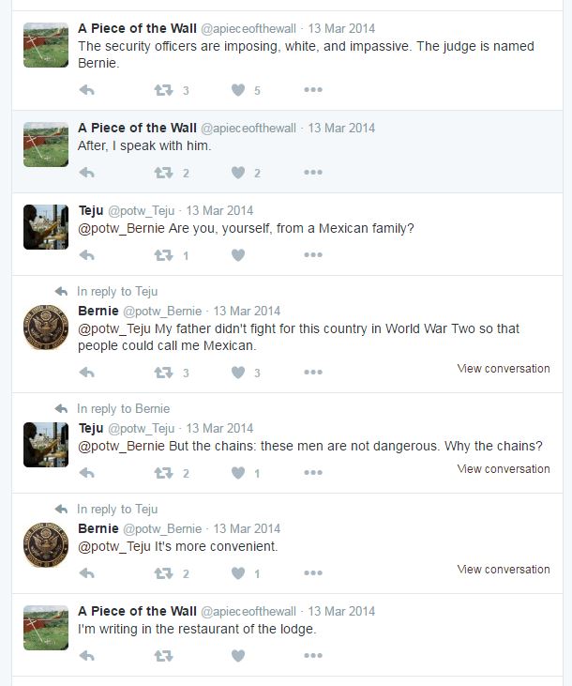Reply to the restaurant of the lodge tweet
572x686 pixels.
(x=87, y=656)
